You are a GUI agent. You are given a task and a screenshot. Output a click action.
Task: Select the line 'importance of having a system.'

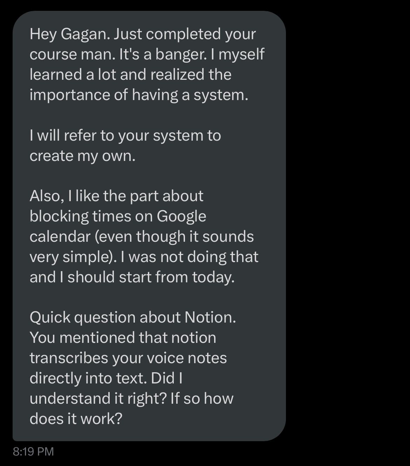pyautogui.click(x=139, y=95)
